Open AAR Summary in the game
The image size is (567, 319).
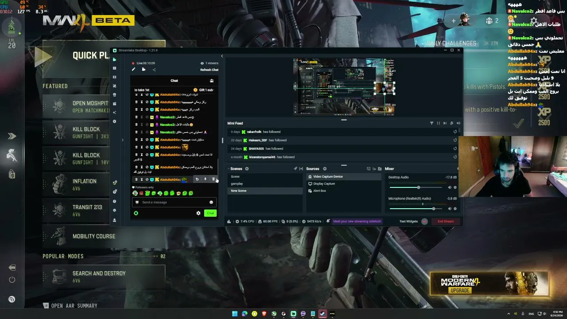coord(70,306)
